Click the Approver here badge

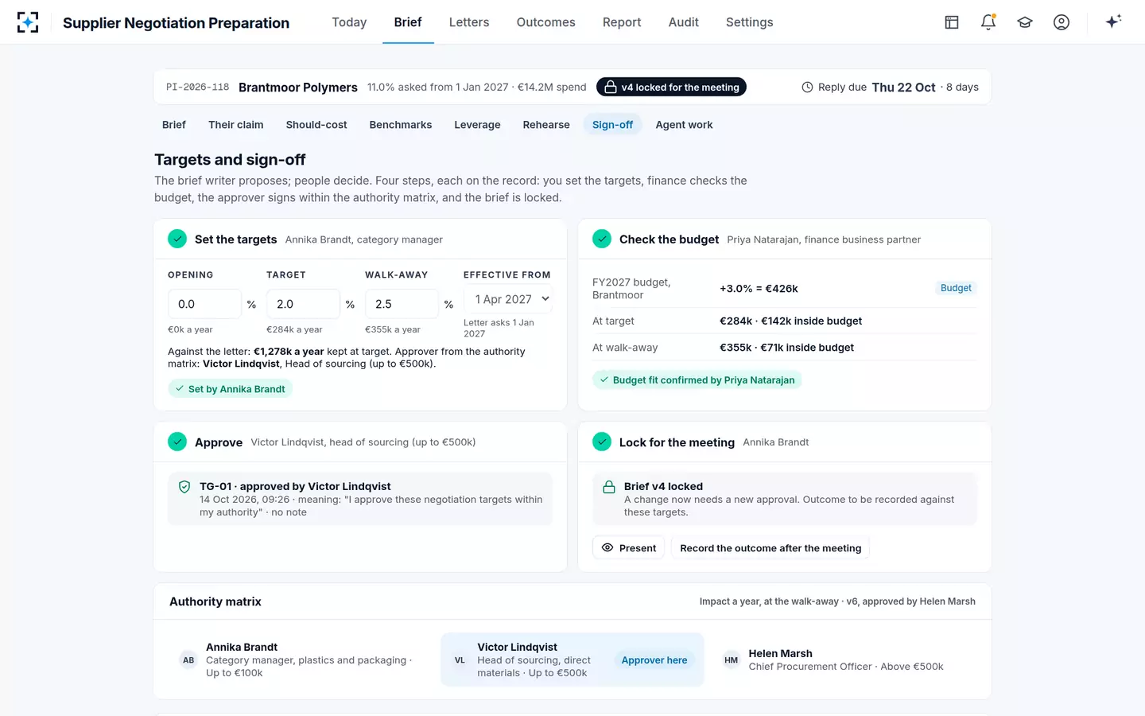tap(654, 660)
